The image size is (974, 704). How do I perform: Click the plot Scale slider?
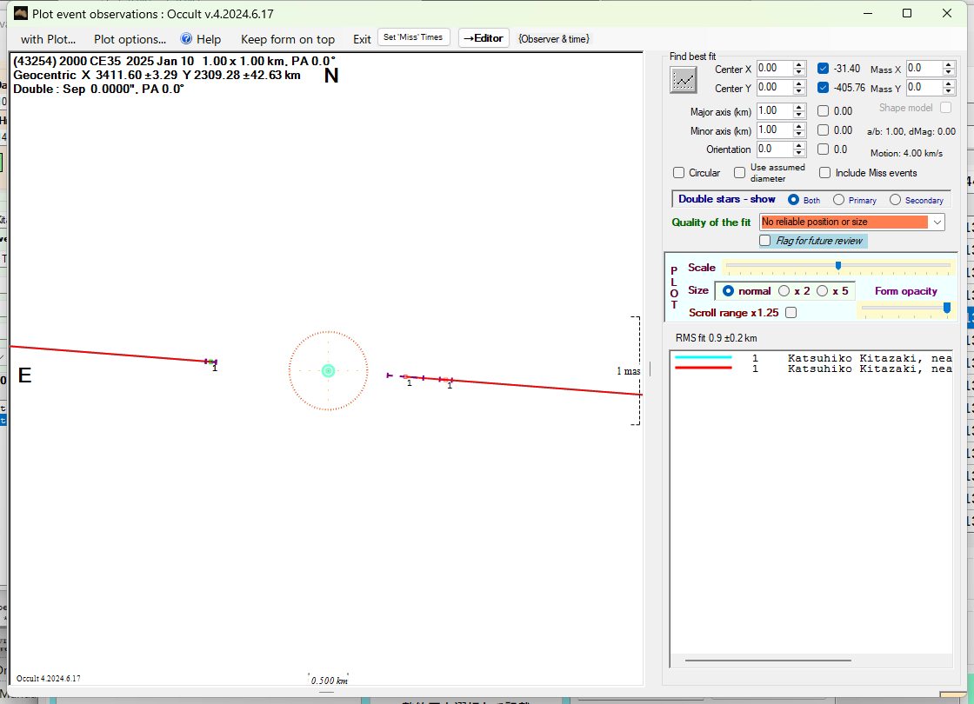[x=837, y=266]
